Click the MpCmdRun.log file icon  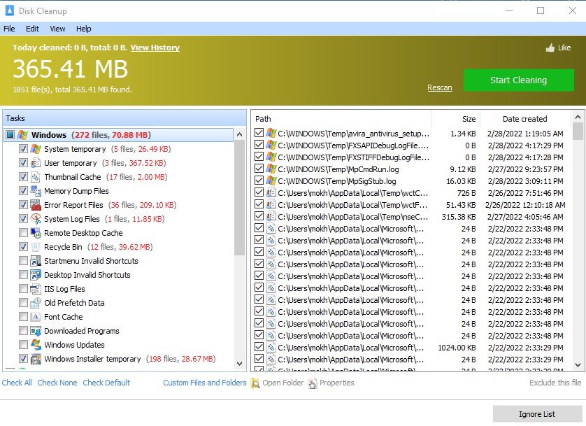tap(271, 169)
